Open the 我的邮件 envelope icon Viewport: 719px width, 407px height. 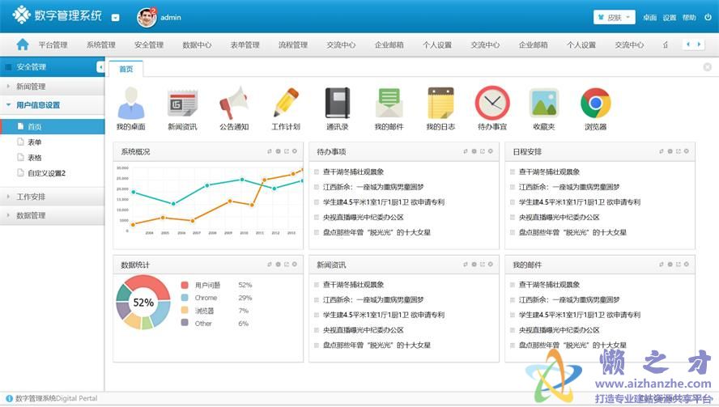tap(389, 104)
